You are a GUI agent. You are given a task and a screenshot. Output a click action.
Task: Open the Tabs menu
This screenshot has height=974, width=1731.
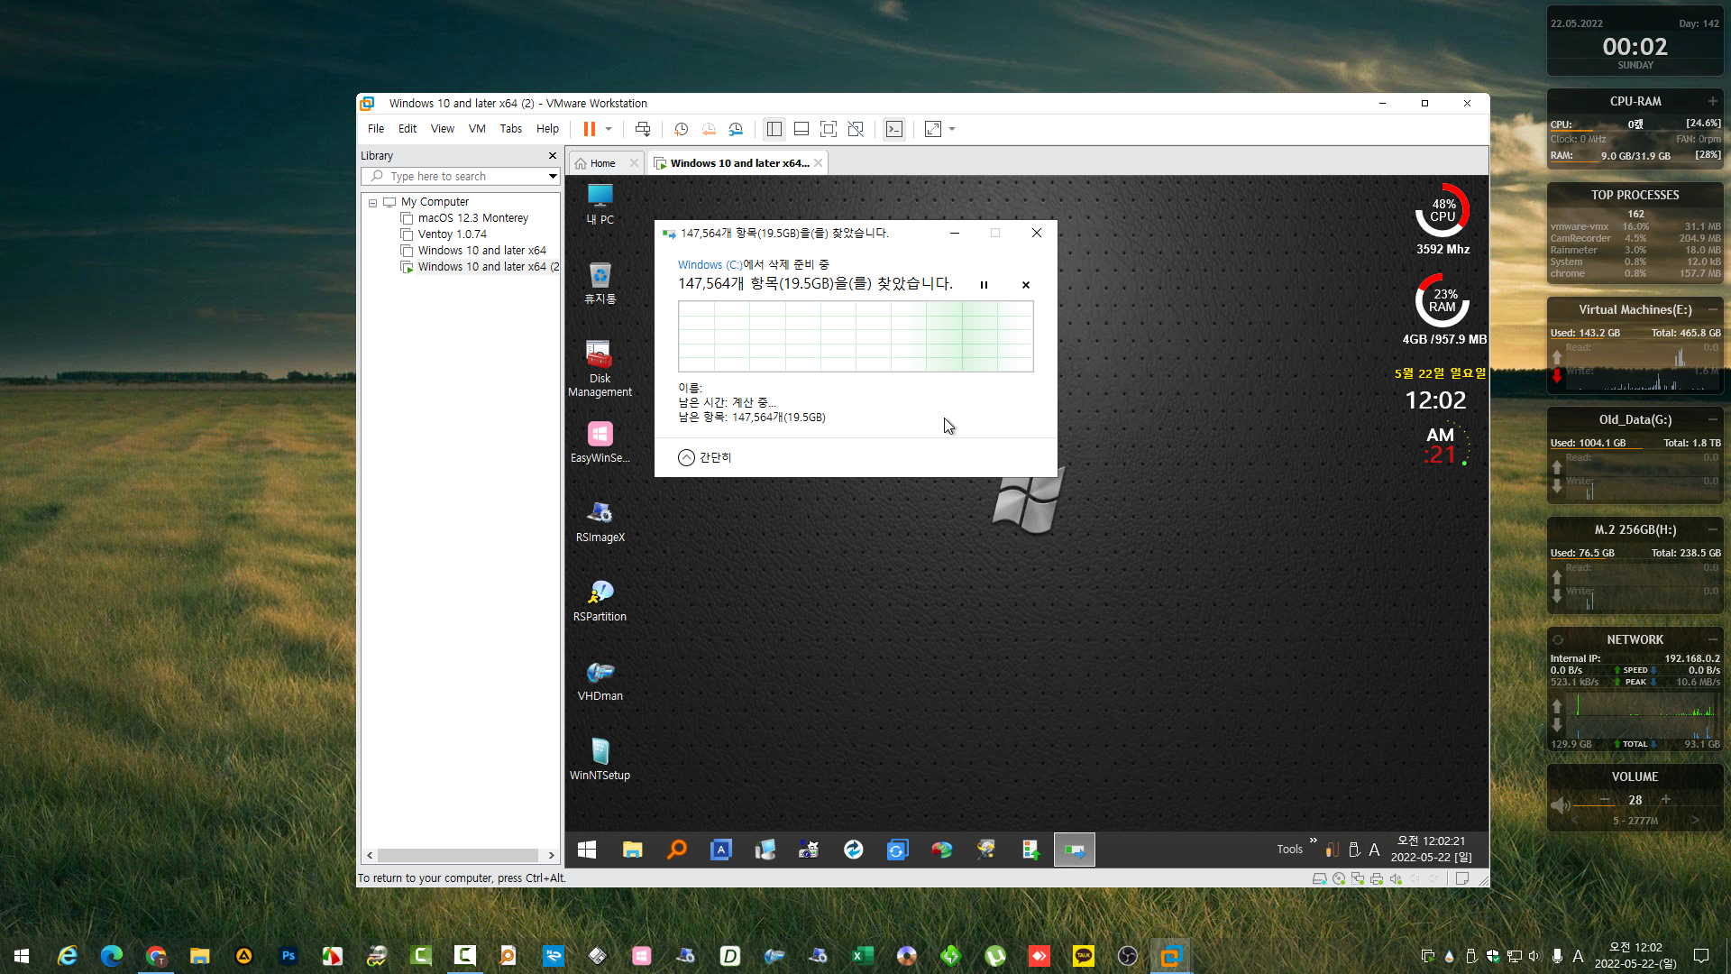pos(511,129)
